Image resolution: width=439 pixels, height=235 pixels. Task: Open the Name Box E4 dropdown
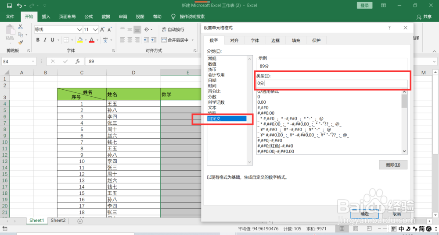(x=33, y=61)
